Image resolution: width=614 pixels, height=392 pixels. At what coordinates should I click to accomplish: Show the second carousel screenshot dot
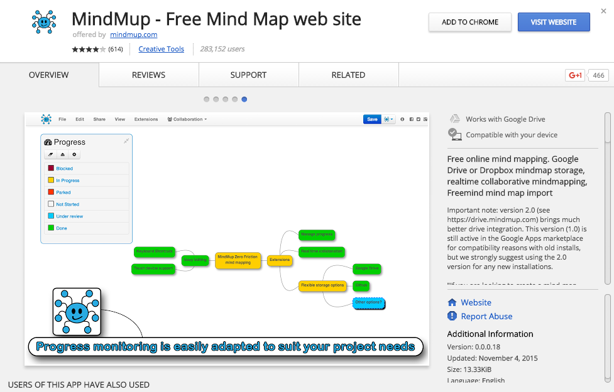click(x=216, y=99)
